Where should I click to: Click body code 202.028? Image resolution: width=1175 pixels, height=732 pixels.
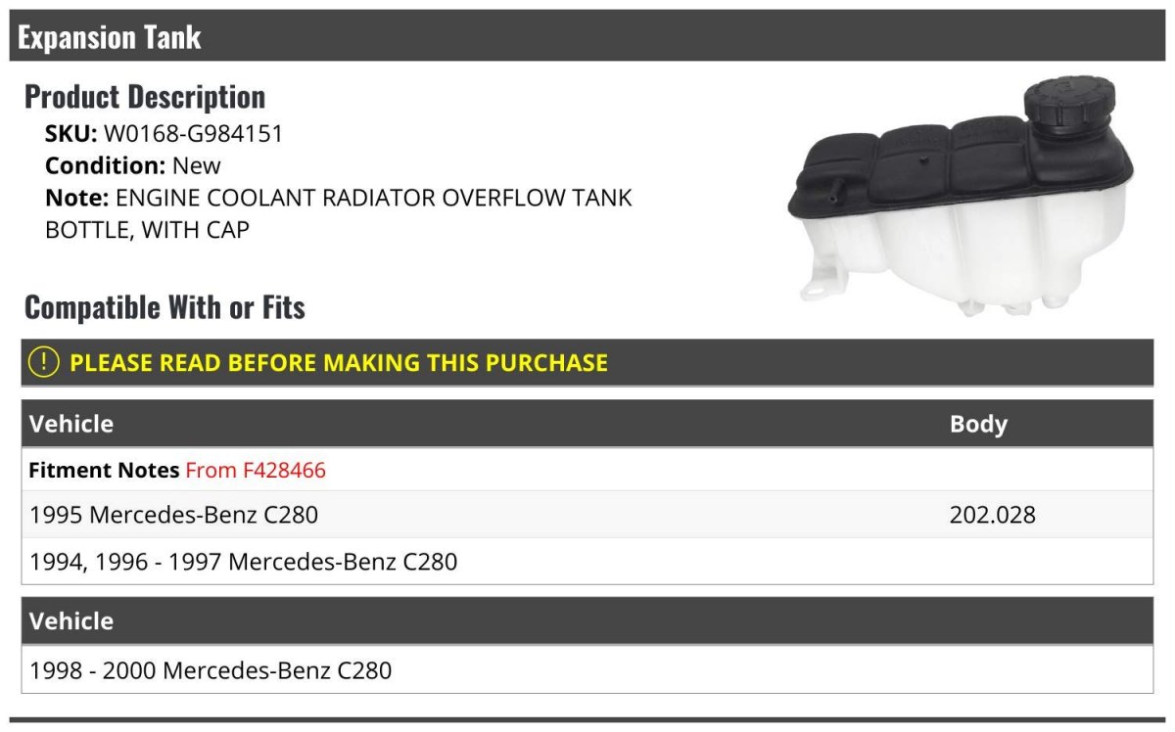pos(992,514)
